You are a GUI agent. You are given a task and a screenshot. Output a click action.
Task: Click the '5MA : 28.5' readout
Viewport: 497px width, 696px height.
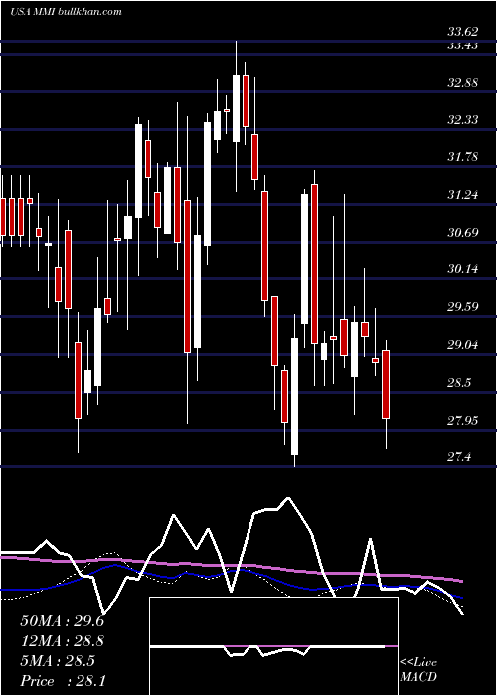58,661
